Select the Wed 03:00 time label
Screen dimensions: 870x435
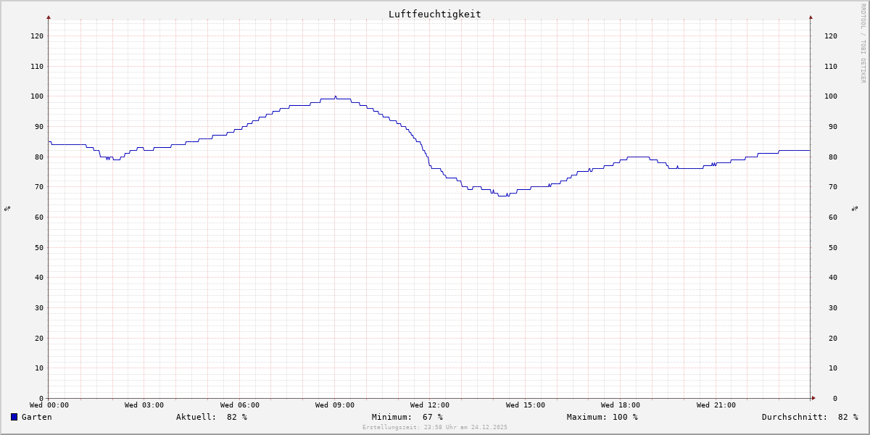pyautogui.click(x=144, y=405)
